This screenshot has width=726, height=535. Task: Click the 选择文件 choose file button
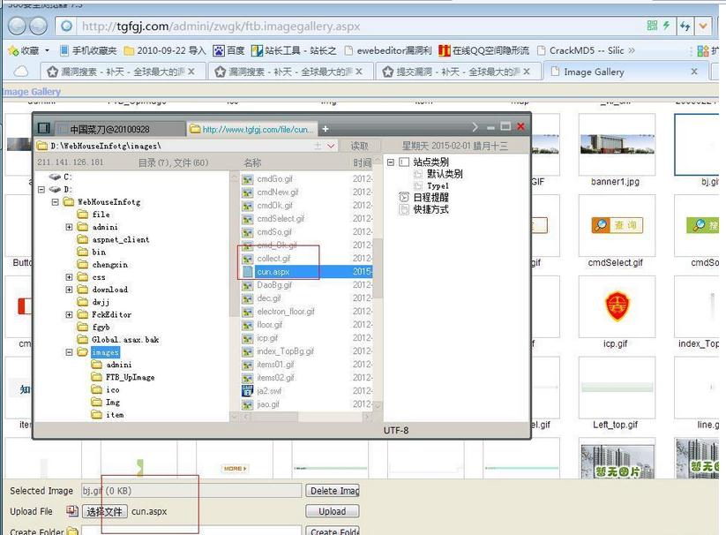[105, 511]
